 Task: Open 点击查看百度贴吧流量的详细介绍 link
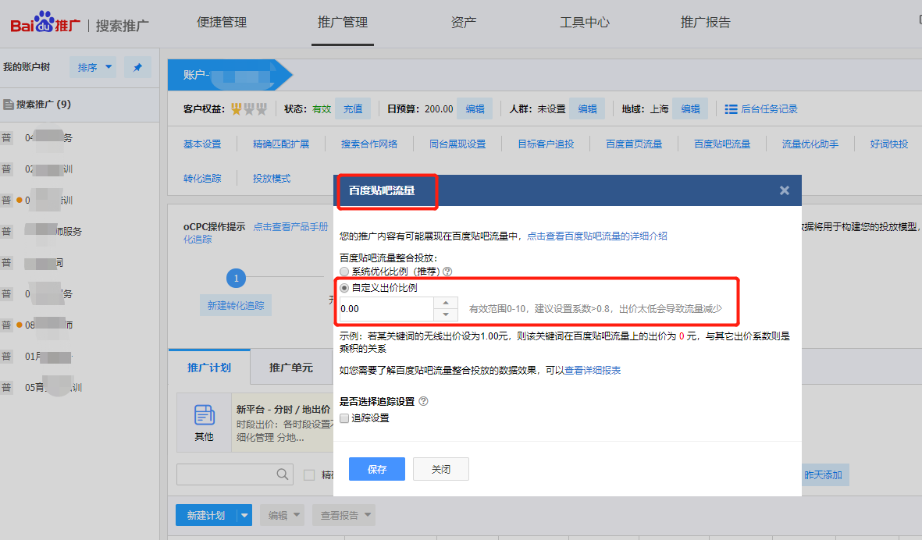pos(596,236)
